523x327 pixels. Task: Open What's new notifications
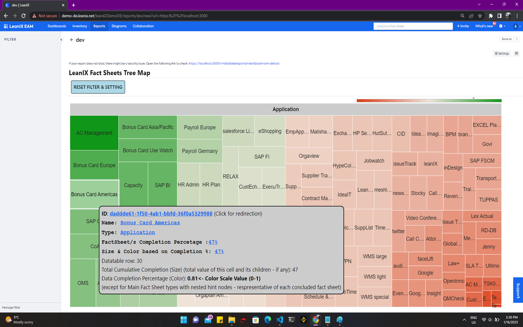(484, 26)
